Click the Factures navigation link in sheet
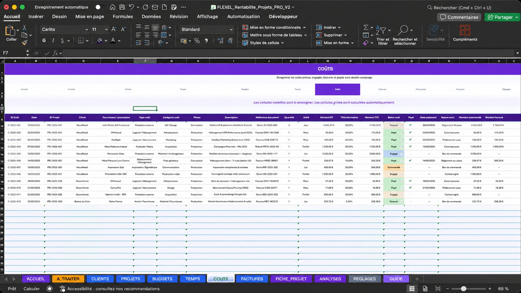The height and width of the screenshot is (293, 521). coord(382,89)
